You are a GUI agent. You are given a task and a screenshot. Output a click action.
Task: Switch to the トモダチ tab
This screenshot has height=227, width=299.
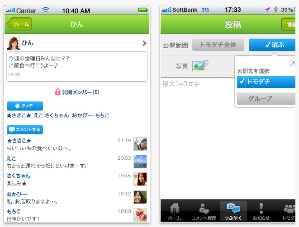point(288,211)
